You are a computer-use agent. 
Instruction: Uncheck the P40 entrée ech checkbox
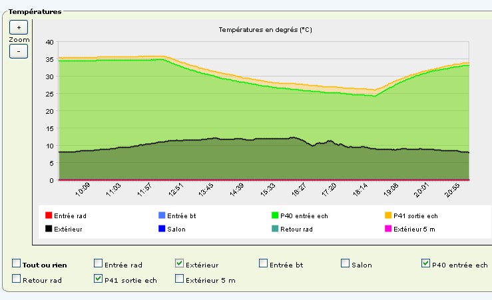[x=426, y=263]
